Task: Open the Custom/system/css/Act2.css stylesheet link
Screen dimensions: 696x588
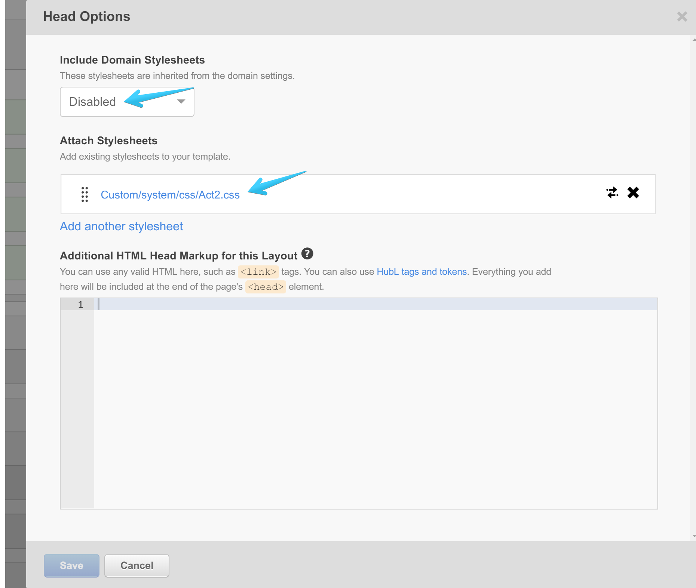Action: tap(170, 195)
